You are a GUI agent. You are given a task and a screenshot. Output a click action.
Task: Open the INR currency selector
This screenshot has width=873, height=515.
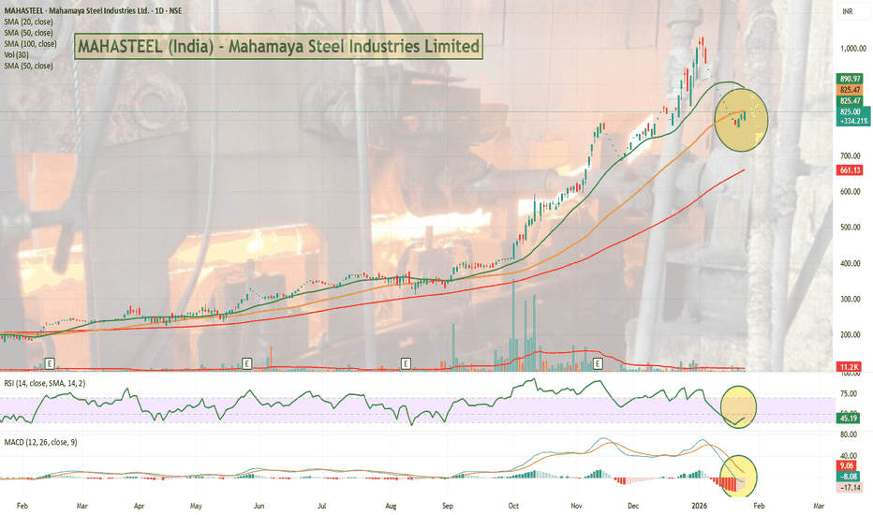pos(848,11)
